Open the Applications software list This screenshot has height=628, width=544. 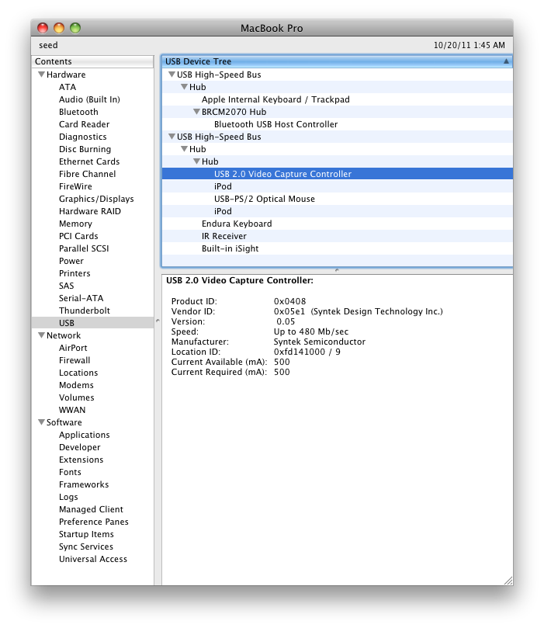point(84,435)
